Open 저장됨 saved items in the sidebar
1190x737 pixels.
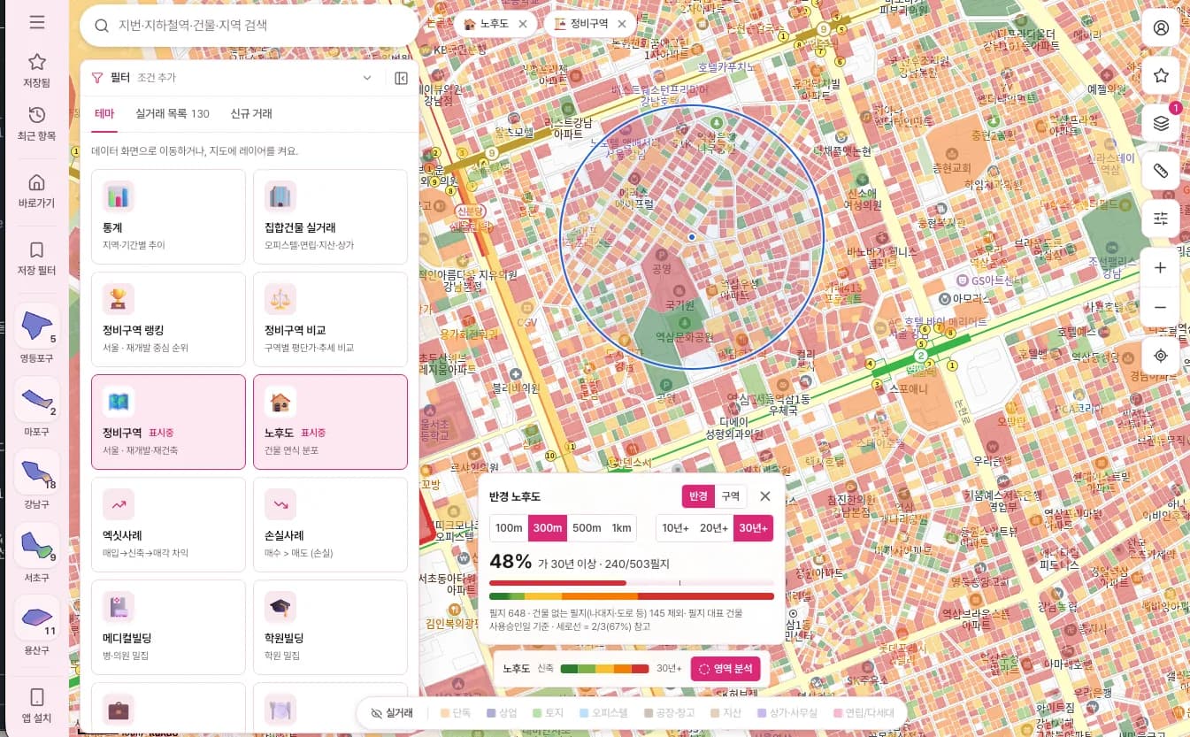click(x=36, y=70)
